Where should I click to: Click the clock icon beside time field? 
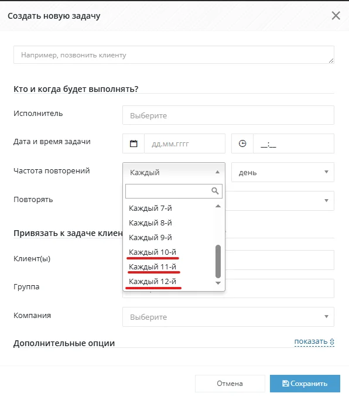pos(242,143)
